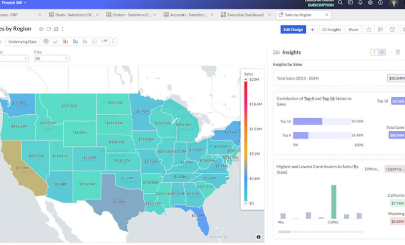Click horizontal scrollbar under contributors chart
The height and width of the screenshot is (245, 405).
284,231
